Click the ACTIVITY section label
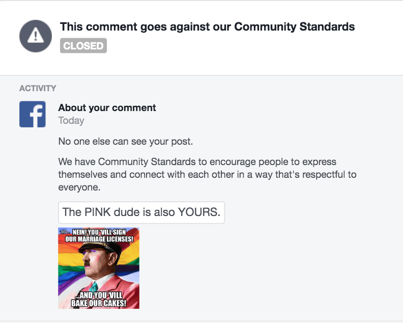This screenshot has height=323, width=403. click(x=38, y=88)
